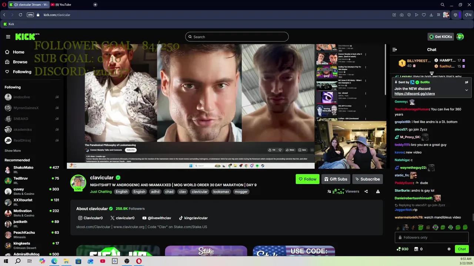
Task: Open Following in sidebar
Action: [18, 72]
